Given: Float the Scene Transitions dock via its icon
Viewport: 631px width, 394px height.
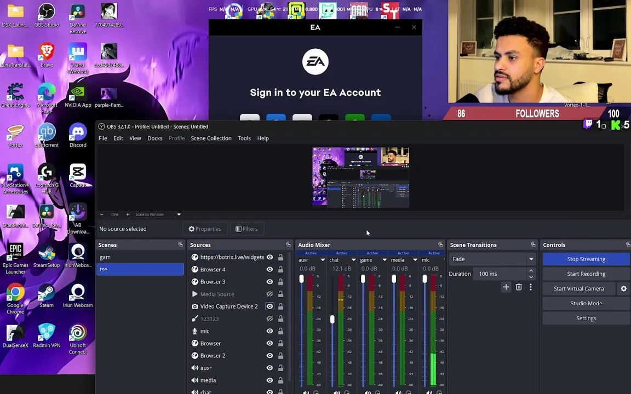Looking at the screenshot, I should 533,245.
